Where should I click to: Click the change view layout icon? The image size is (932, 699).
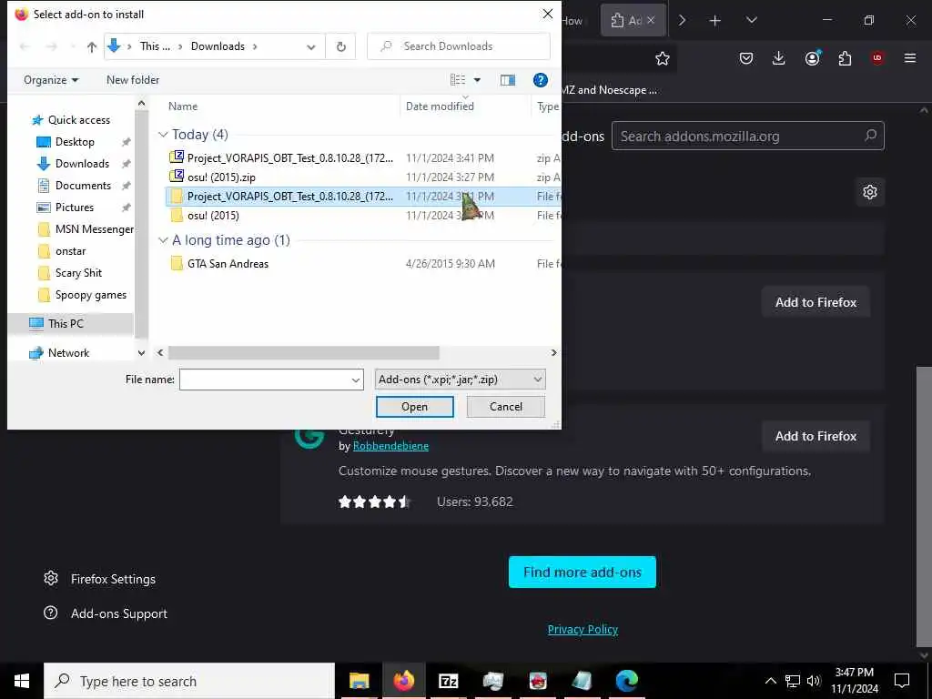click(458, 80)
